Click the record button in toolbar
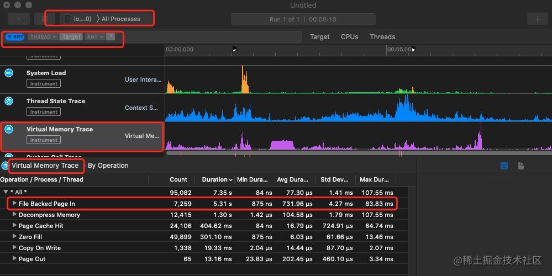This screenshot has height=276, width=552. (19, 19)
